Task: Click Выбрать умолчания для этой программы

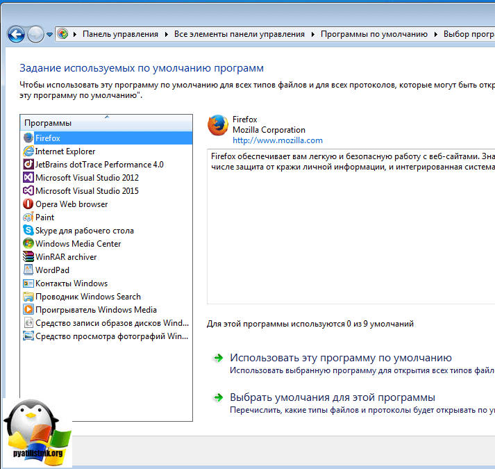Action: (333, 397)
